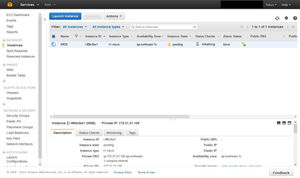Open Load Balancers in sidebar

click(18, 133)
